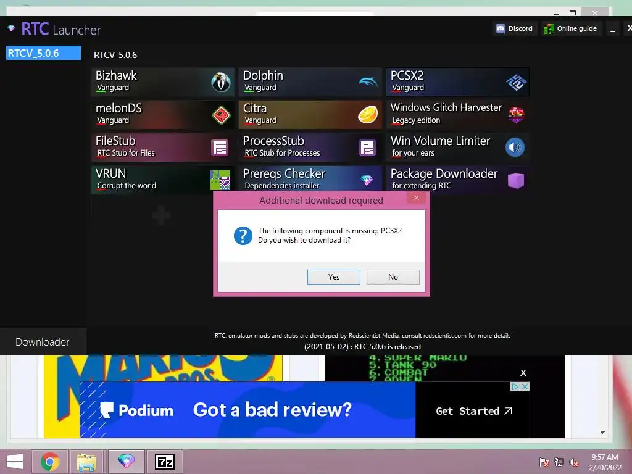This screenshot has width=632, height=474.
Task: Click the FileStub document icon
Action: point(220,148)
